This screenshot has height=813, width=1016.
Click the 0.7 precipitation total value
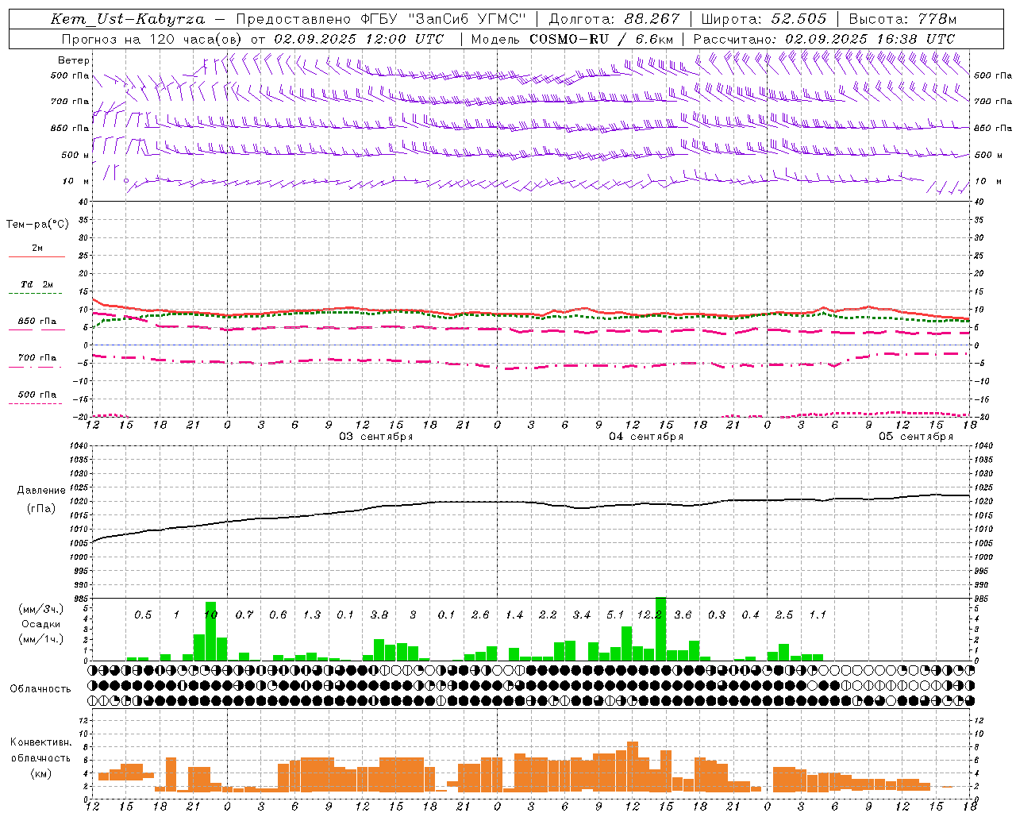click(244, 615)
